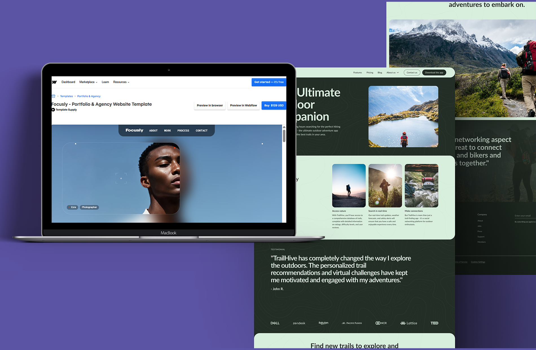Click the Focusly logo in preview

point(134,130)
